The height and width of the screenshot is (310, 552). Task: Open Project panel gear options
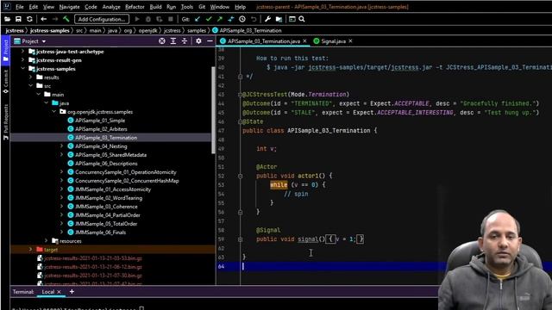(x=198, y=41)
